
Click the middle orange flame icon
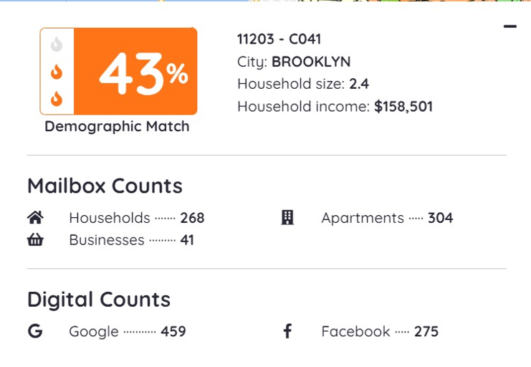(57, 72)
